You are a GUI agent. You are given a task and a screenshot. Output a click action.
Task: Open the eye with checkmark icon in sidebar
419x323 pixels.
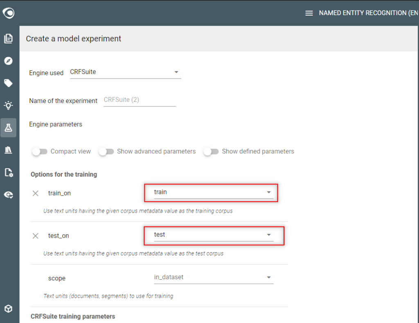pos(8,195)
